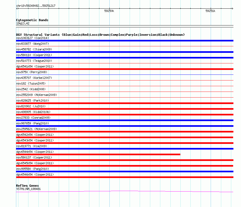Click the nsv182 (Tuzun2005) variant label
Screen dimensions: 241x207
(31, 83)
